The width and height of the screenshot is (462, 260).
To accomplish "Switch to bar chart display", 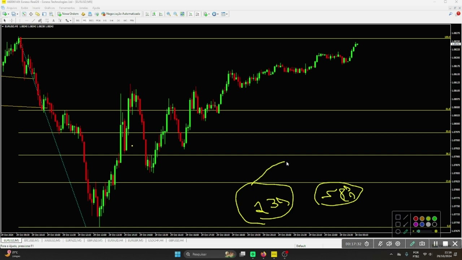I will pyautogui.click(x=147, y=14).
